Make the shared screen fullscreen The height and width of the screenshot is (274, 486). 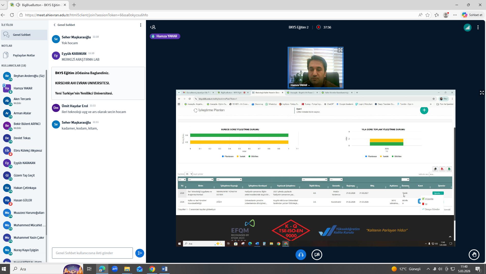482,93
